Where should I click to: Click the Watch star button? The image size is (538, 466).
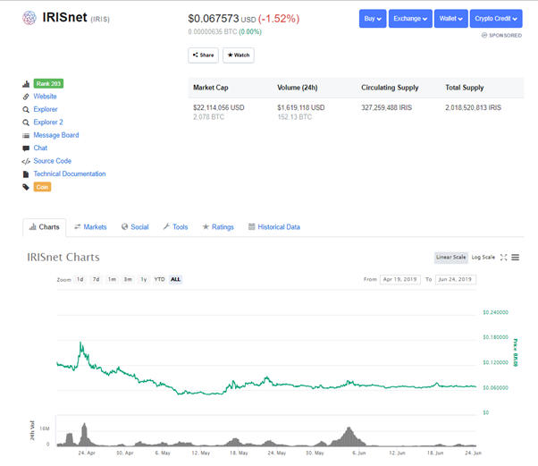(239, 55)
